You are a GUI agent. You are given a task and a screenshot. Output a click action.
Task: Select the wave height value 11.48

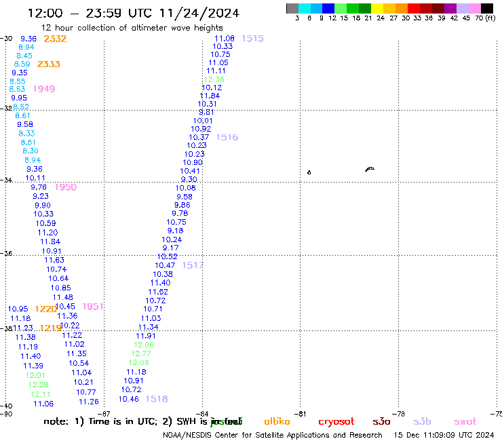point(62,298)
